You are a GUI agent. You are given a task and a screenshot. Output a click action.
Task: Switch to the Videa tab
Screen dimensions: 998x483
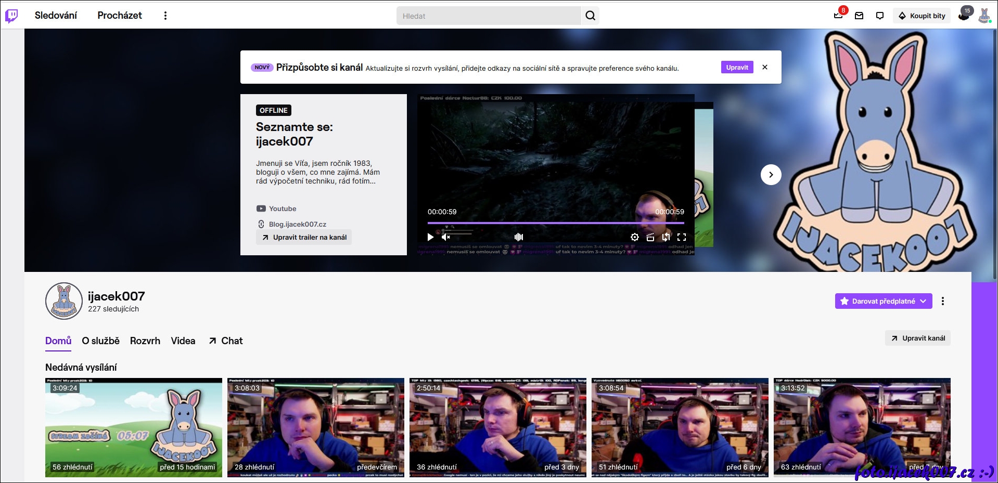[183, 341]
